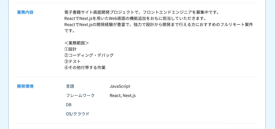Click the フレームワーク label

(x=80, y=95)
